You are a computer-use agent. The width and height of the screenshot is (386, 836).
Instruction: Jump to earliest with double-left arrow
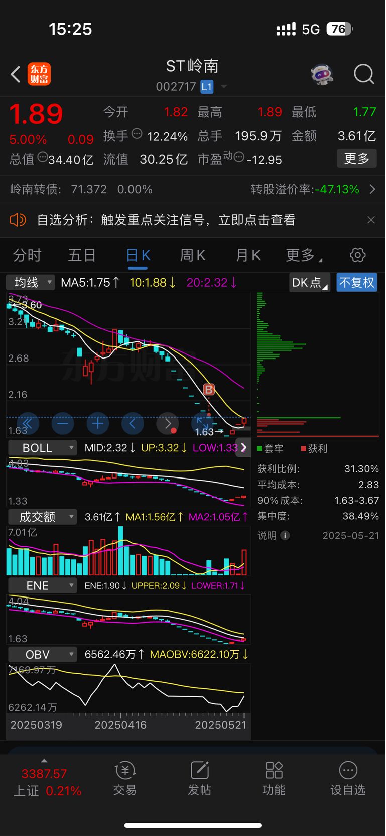(28, 424)
